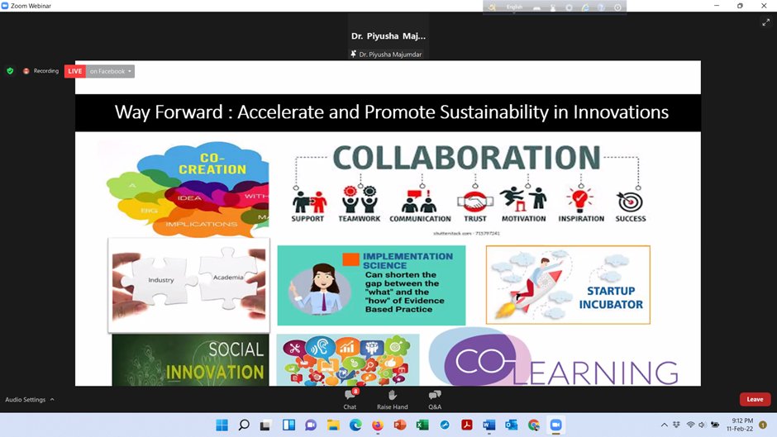777x437 pixels.
Task: Click the red LIVE badge
Action: pos(75,71)
